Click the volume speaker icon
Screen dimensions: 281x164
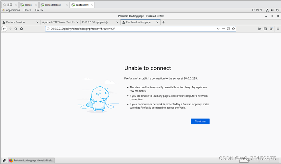(x=272, y=10)
